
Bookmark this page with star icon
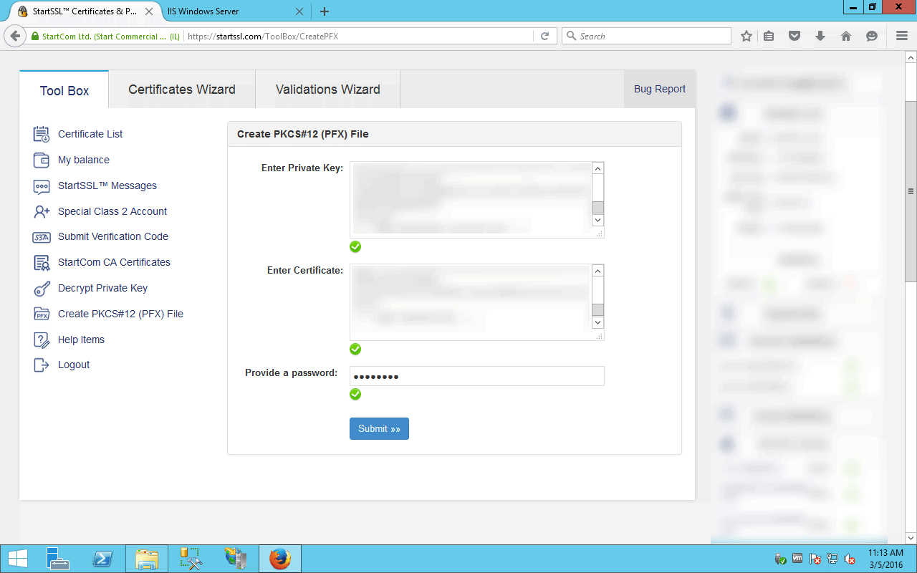[x=746, y=36]
